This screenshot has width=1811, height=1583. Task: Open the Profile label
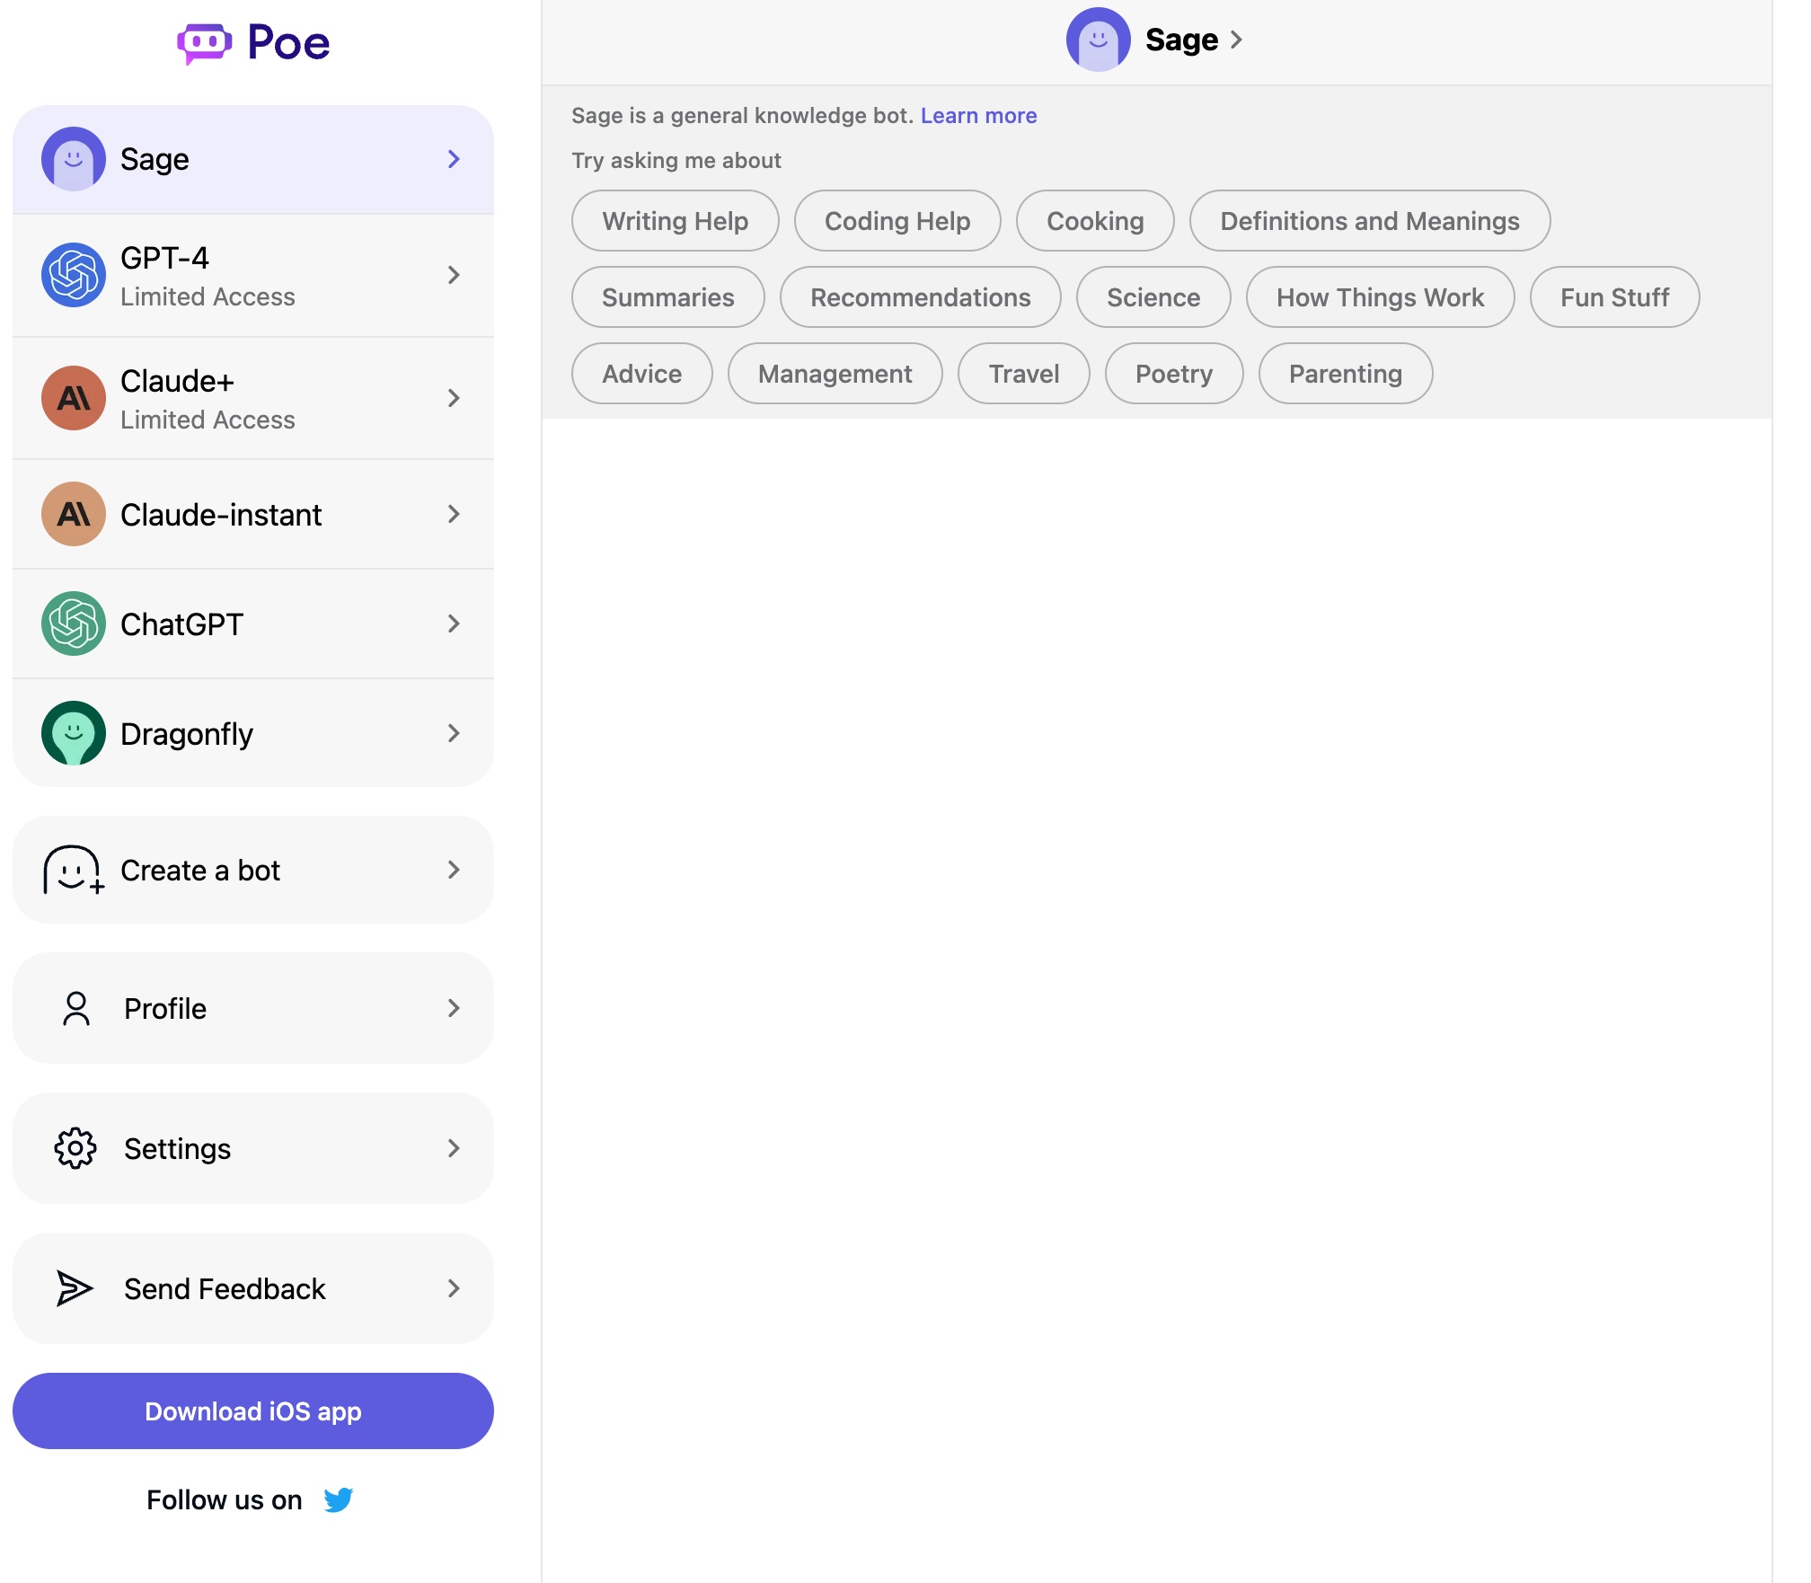(x=165, y=1009)
